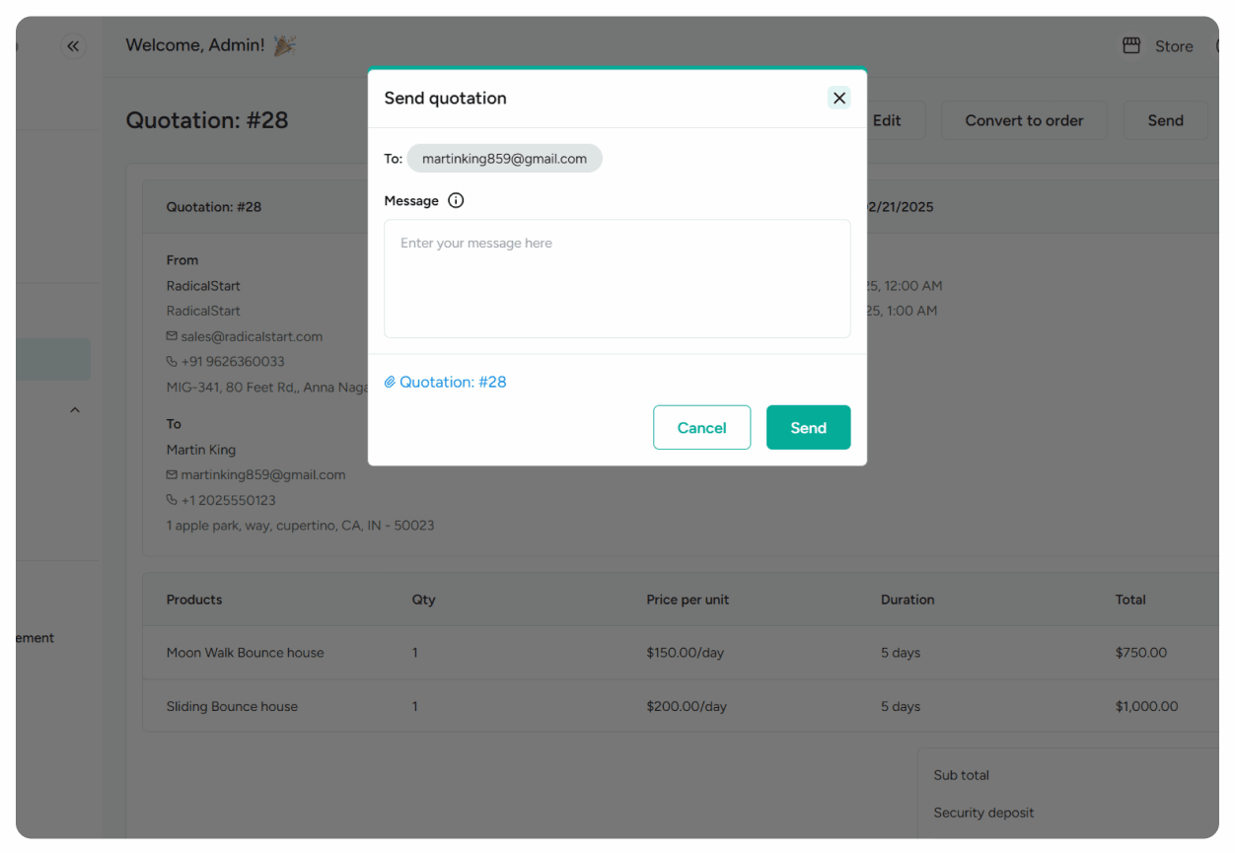Viewport: 1235px width, 855px height.
Task: Click the Convert to order button
Action: (1024, 120)
